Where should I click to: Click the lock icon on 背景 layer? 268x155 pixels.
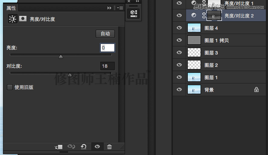(256, 89)
